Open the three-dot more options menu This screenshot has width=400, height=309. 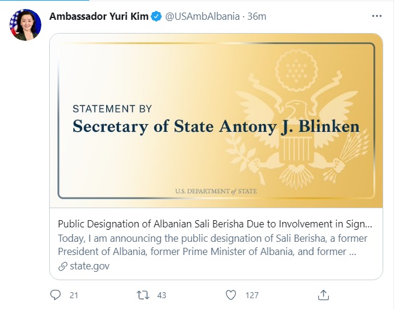(376, 16)
